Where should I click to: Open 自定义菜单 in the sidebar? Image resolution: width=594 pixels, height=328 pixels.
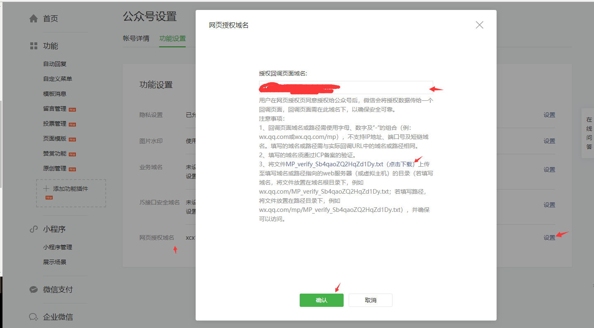[x=58, y=79]
